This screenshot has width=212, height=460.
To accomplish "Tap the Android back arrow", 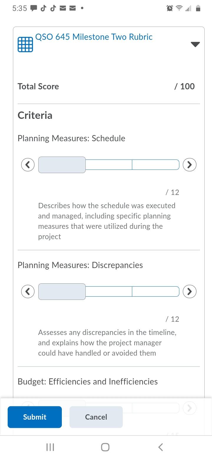I will [x=160, y=447].
